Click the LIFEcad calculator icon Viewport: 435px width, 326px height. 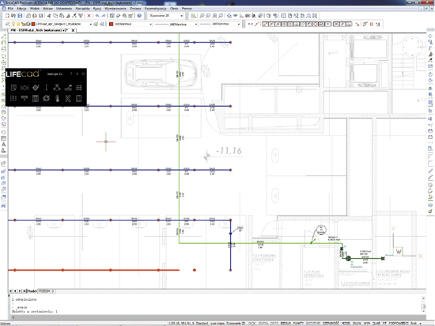(36, 98)
